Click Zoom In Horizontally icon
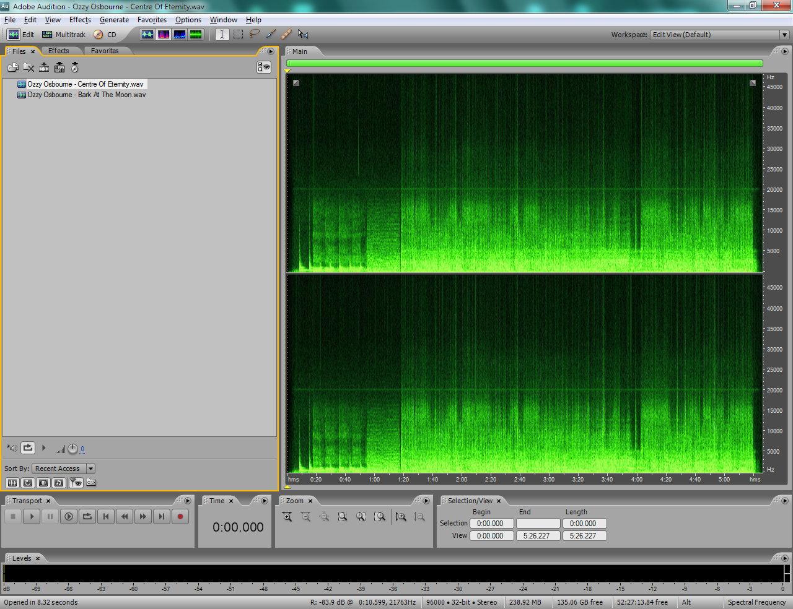 287,517
